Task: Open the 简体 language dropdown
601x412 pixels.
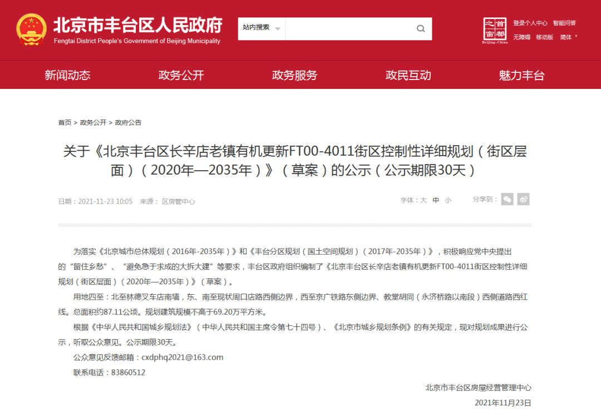Action: tap(568, 37)
